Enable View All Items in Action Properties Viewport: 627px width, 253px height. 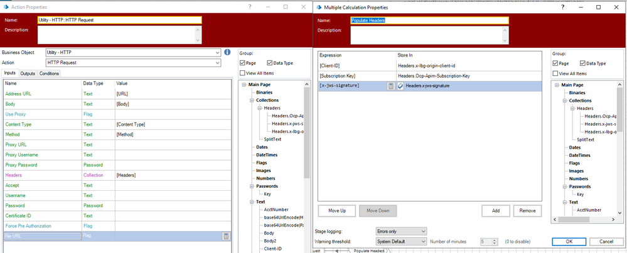click(x=243, y=73)
